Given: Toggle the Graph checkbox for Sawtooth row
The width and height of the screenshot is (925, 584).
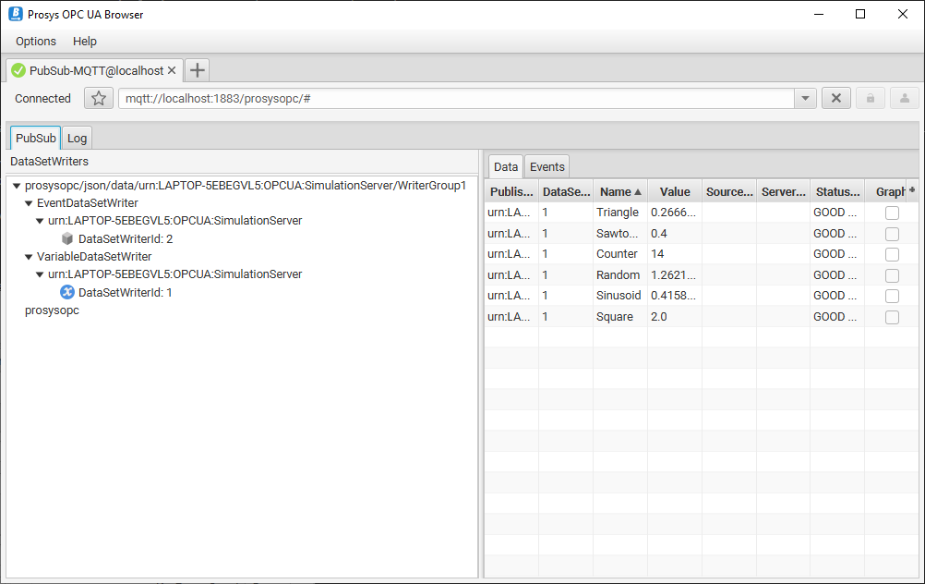Looking at the screenshot, I should point(892,234).
